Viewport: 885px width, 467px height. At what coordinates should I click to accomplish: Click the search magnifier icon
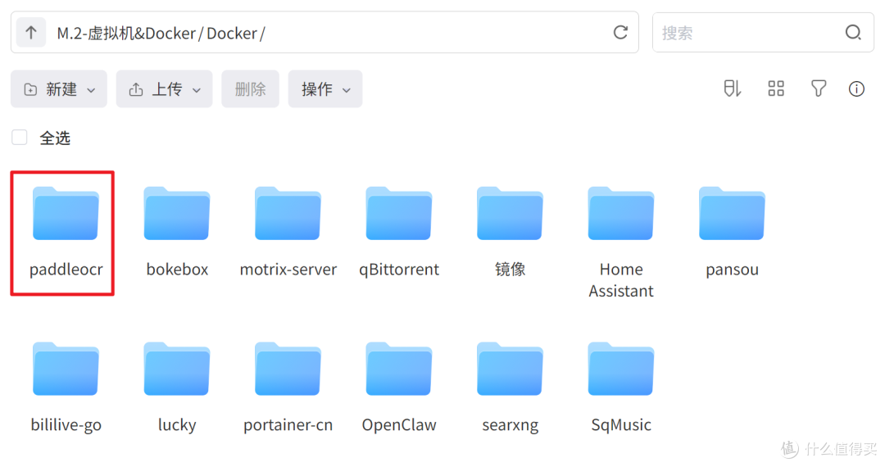click(853, 33)
